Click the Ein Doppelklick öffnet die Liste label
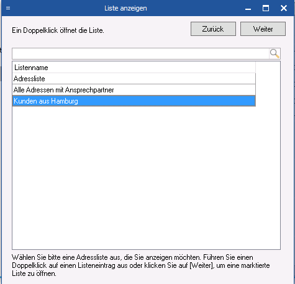The image size is (295, 284). click(58, 30)
